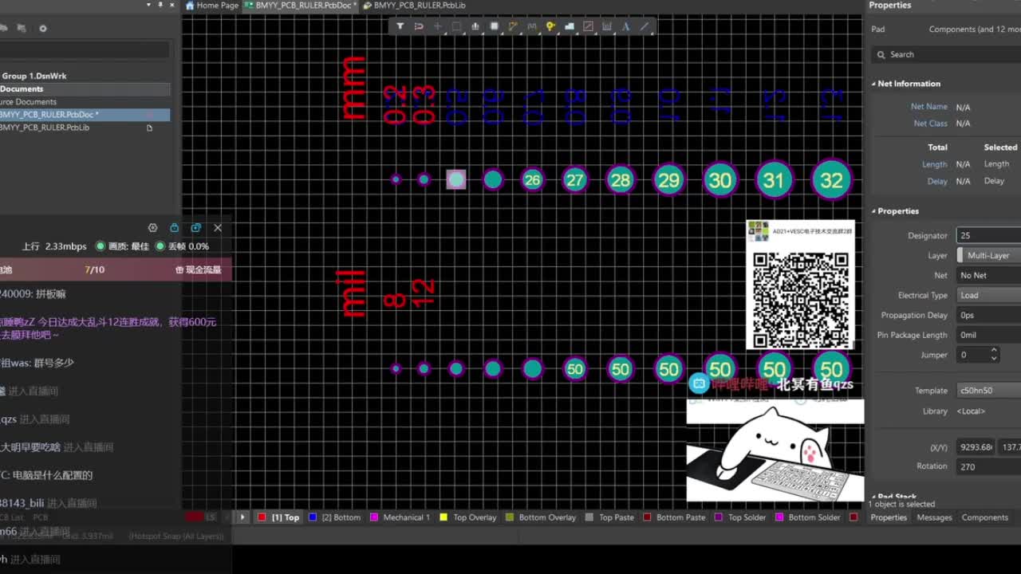
Task: Open the Projects panel dropdown arrow
Action: (x=148, y=5)
